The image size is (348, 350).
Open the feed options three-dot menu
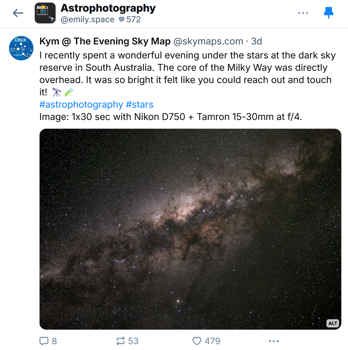pos(303,13)
